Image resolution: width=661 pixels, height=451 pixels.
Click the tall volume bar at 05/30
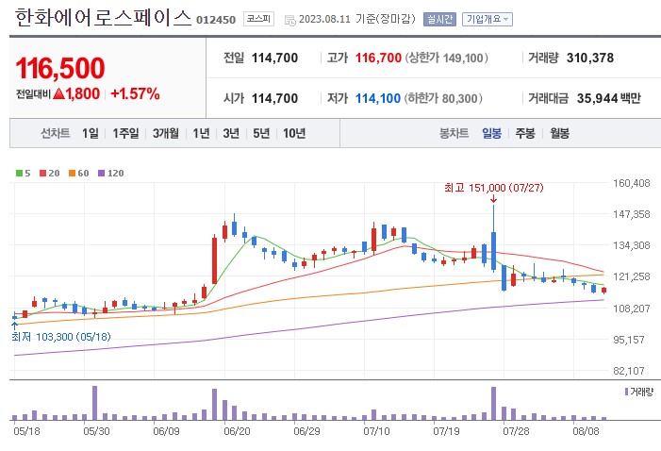click(95, 403)
